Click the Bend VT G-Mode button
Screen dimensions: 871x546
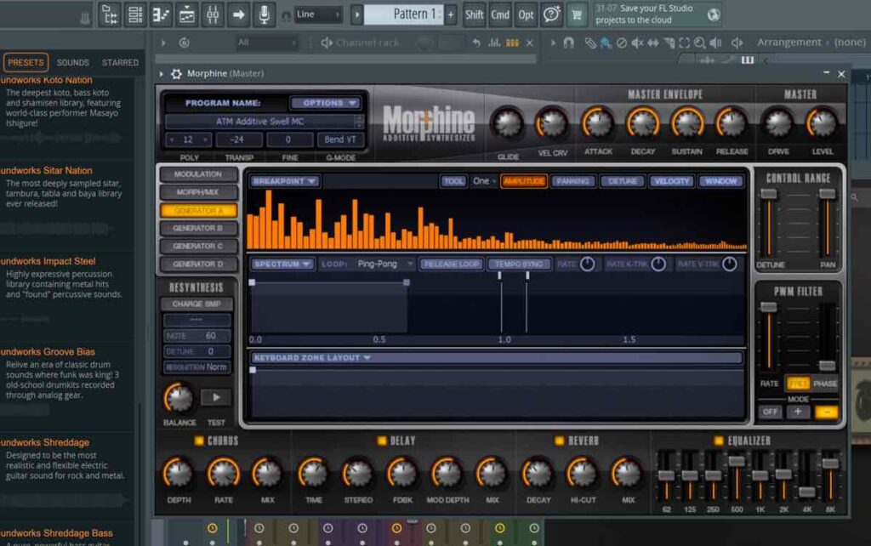340,139
